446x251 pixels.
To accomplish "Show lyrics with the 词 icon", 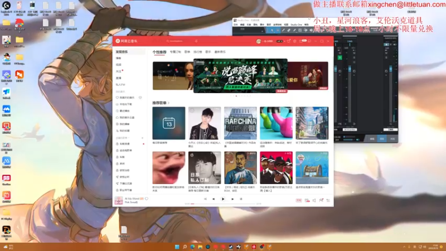I will tap(241, 199).
